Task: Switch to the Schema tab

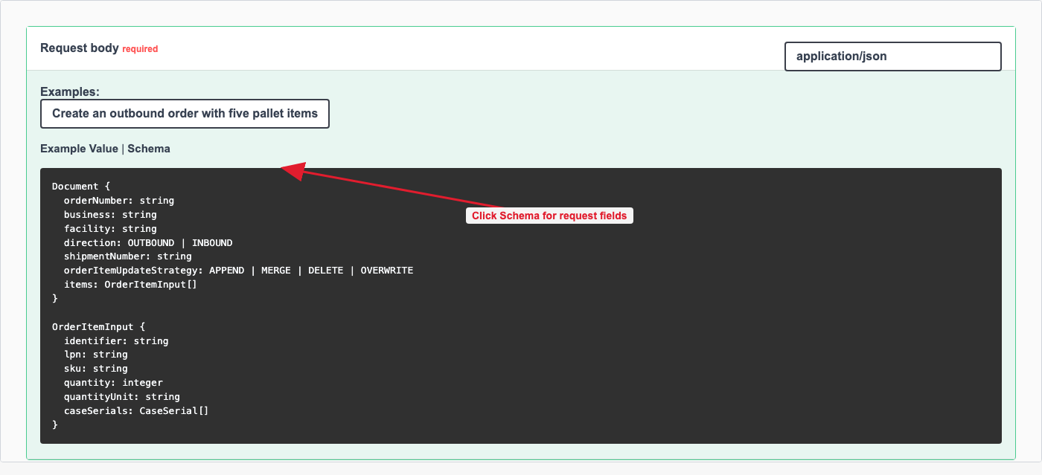Action: click(x=149, y=149)
